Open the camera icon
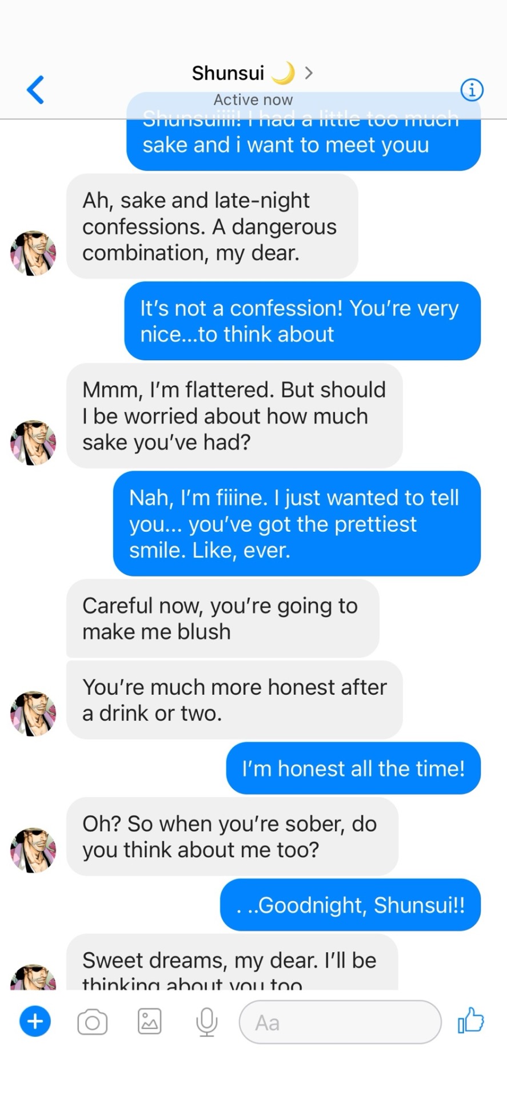 point(93,1022)
